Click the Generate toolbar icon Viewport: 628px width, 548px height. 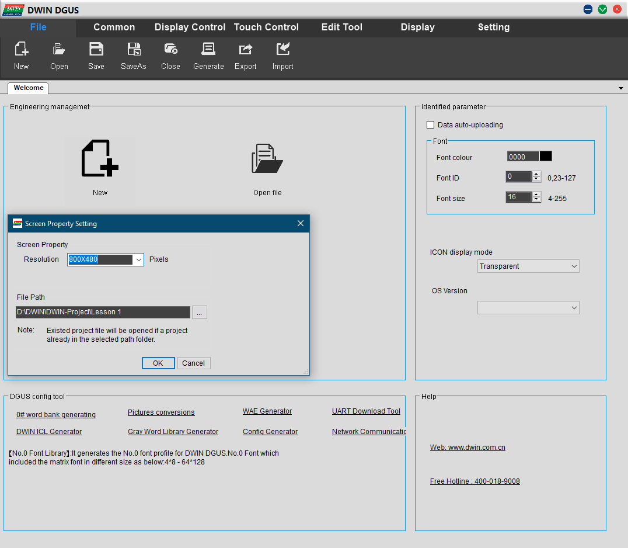208,49
